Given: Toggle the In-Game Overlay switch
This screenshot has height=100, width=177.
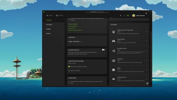Looking at the screenshot, I should (x=103, y=50).
